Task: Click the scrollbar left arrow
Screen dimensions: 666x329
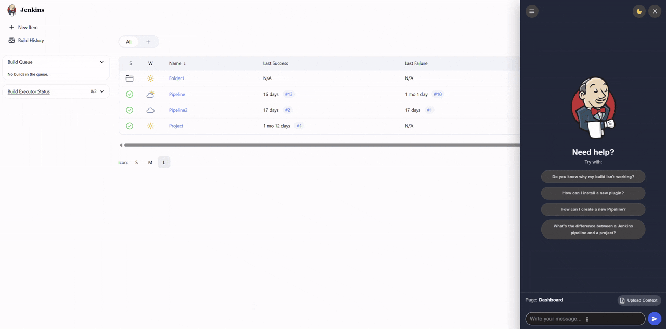Action: coord(121,145)
